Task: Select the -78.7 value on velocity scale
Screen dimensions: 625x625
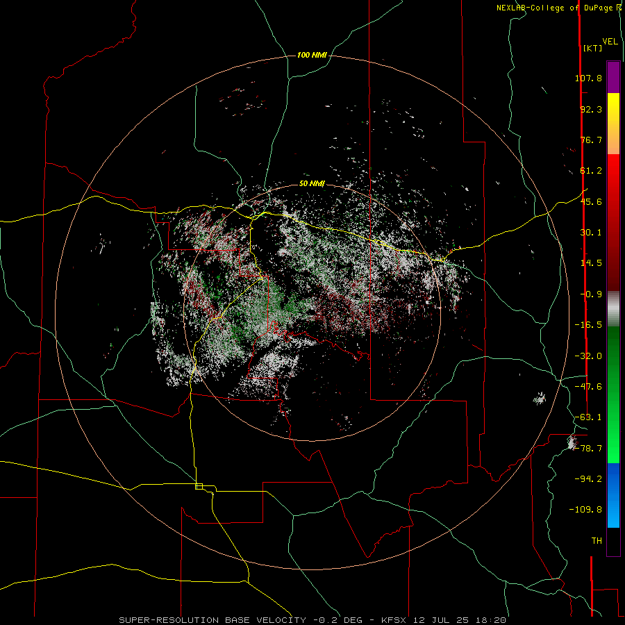Action: coord(588,449)
